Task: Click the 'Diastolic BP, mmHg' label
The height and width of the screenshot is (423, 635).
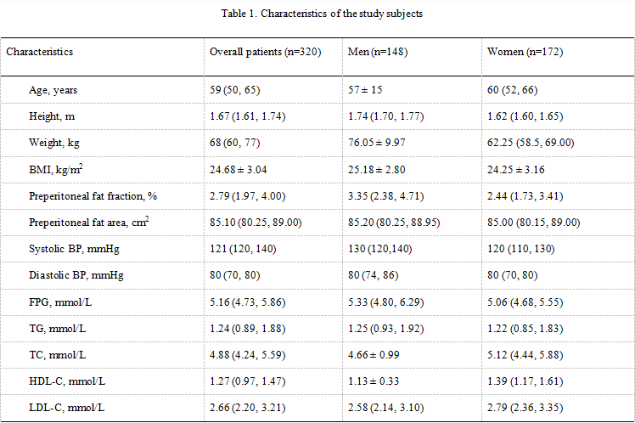Action: click(71, 275)
